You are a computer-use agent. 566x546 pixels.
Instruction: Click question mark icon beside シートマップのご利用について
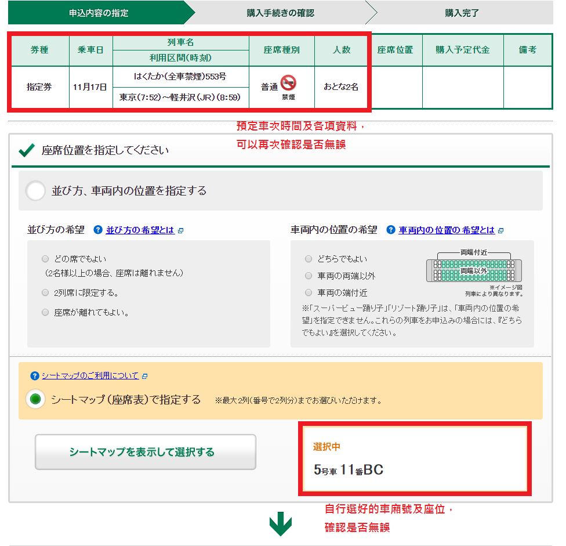(35, 376)
